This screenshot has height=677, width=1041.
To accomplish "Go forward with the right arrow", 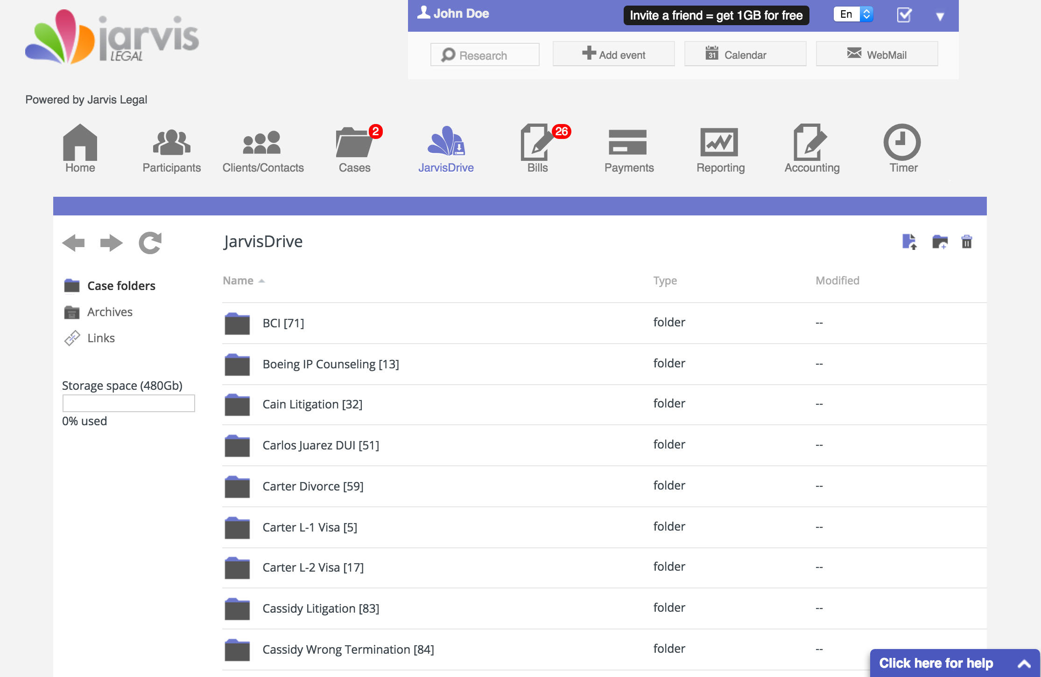I will click(111, 242).
